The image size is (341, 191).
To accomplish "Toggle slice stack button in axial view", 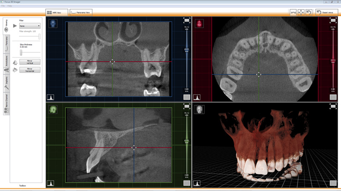I will [333, 97].
